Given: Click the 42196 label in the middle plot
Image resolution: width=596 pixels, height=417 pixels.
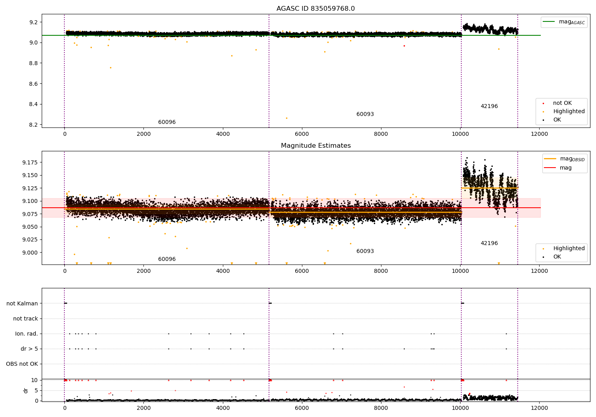Looking at the screenshot, I should pyautogui.click(x=489, y=243).
